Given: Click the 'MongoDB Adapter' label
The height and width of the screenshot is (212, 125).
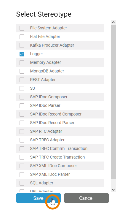Looking at the screenshot, I should (47, 71).
